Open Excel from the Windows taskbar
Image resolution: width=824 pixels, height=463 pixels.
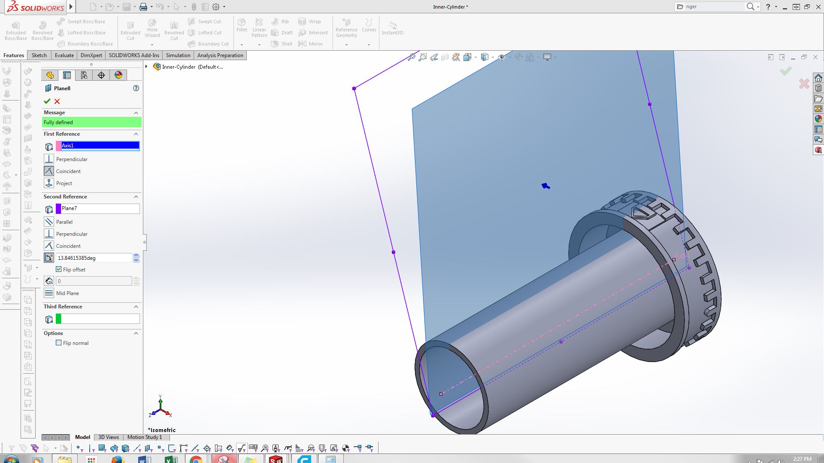[171, 459]
